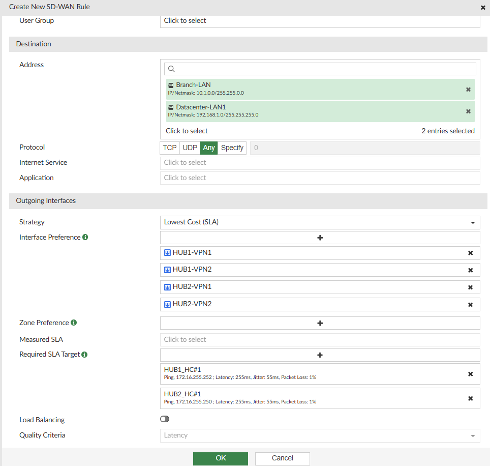Add a required SLA target with plus
Screen dimensions: 490x466
point(320,355)
